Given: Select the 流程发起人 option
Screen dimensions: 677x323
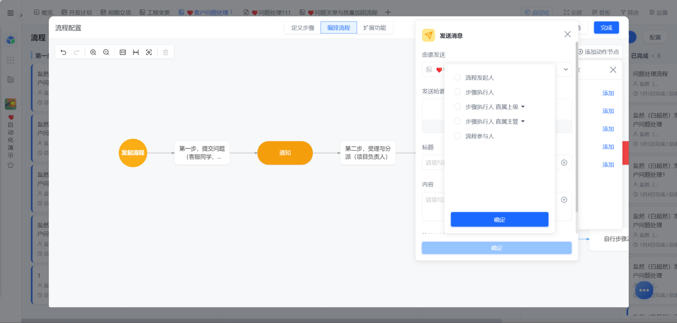Looking at the screenshot, I should (x=474, y=78).
